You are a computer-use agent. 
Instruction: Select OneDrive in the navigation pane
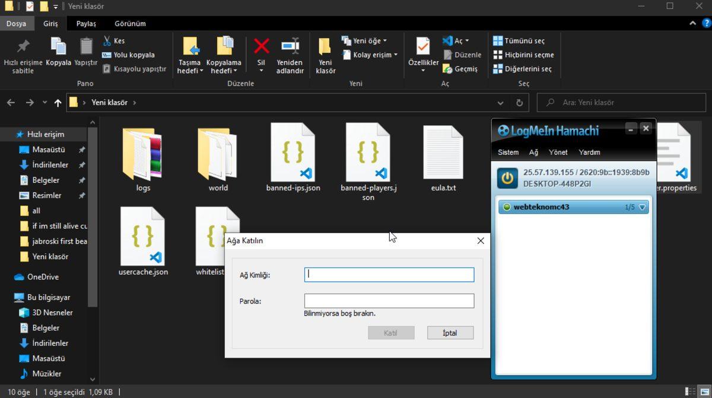point(43,277)
